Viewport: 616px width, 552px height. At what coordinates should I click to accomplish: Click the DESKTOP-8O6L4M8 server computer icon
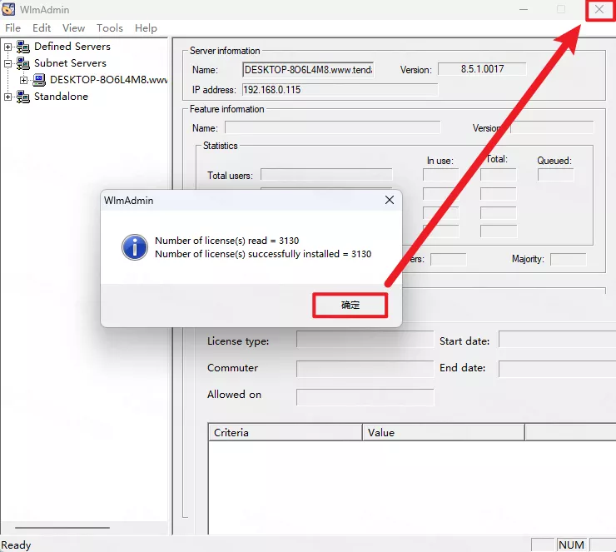click(39, 80)
